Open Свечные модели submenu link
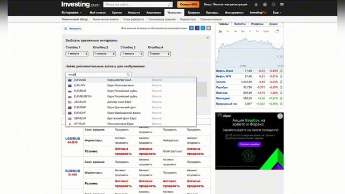Image resolution: width=345 pixels, height=194 pixels. (x=211, y=19)
